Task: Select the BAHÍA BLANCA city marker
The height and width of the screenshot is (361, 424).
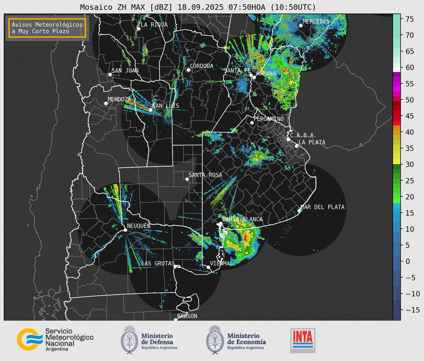Action: click(220, 223)
